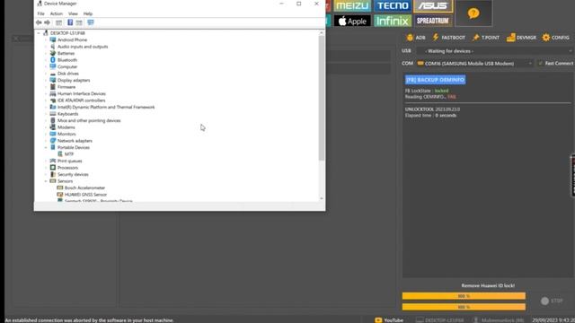Click the date and time in status bar

tap(553, 320)
